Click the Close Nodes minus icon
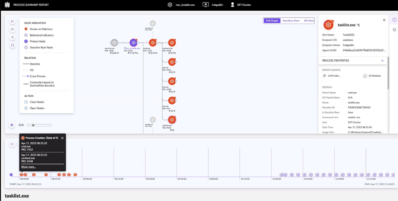This screenshot has height=201, width=398. pyautogui.click(x=26, y=102)
